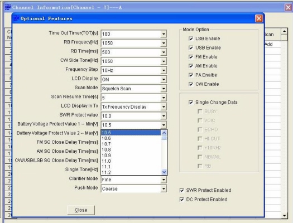Expand CW Side Tone dropdown
293x223 pixels.
pyautogui.click(x=164, y=61)
